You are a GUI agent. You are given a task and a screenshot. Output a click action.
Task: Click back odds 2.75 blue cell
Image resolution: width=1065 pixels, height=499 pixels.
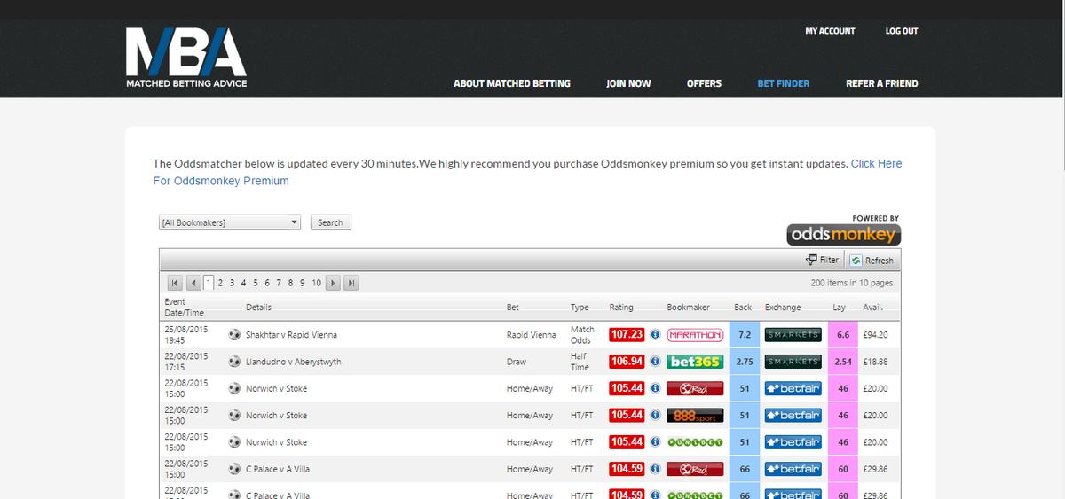coord(745,362)
